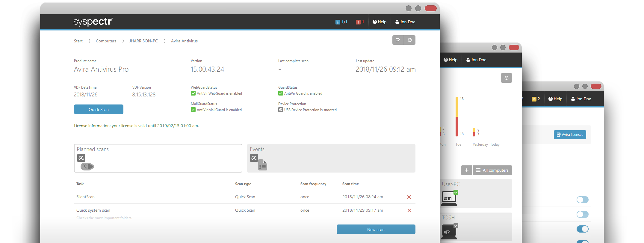Select the SilentScan task name
Screen dimensions: 644x243
point(85,197)
